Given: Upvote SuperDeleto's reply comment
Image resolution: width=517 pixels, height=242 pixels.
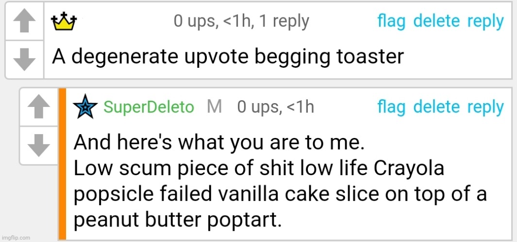Looking at the screenshot, I should (x=38, y=107).
